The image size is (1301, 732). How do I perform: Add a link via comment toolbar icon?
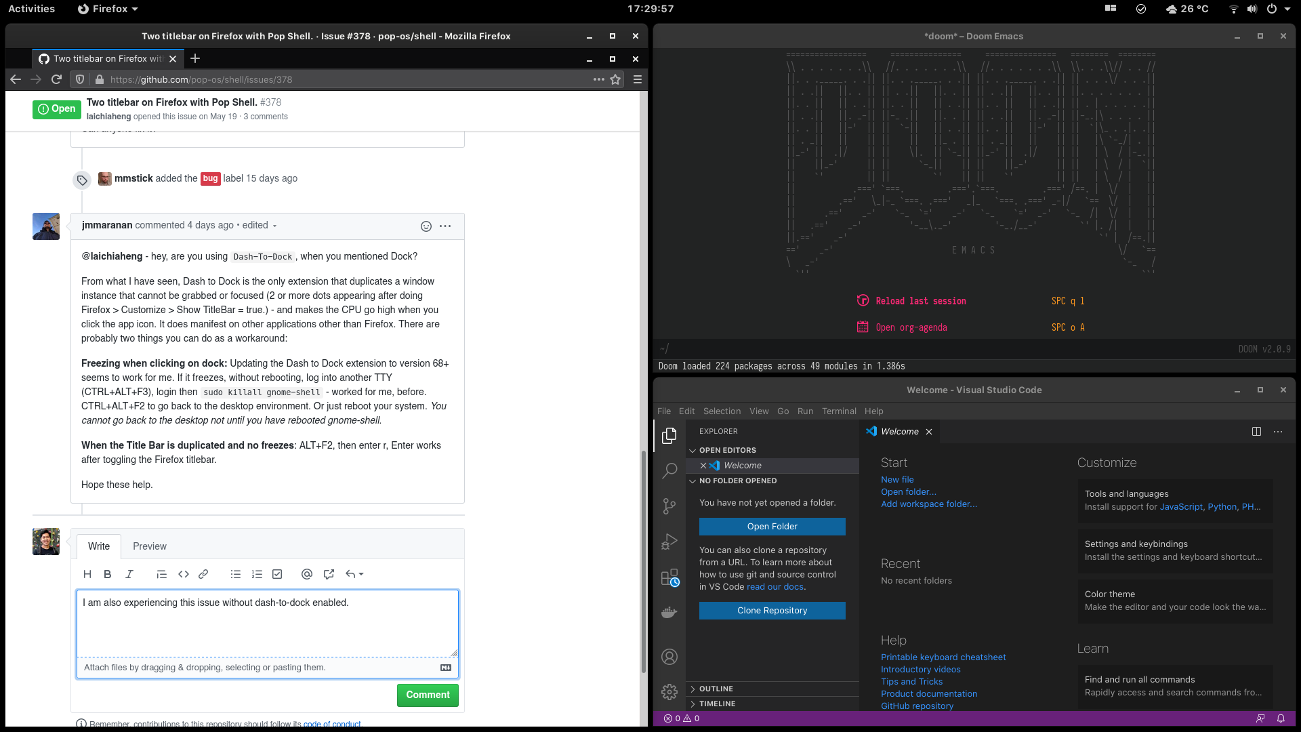pyautogui.click(x=203, y=574)
